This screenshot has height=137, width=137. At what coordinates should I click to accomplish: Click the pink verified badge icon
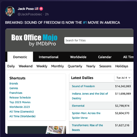tap(41, 9)
